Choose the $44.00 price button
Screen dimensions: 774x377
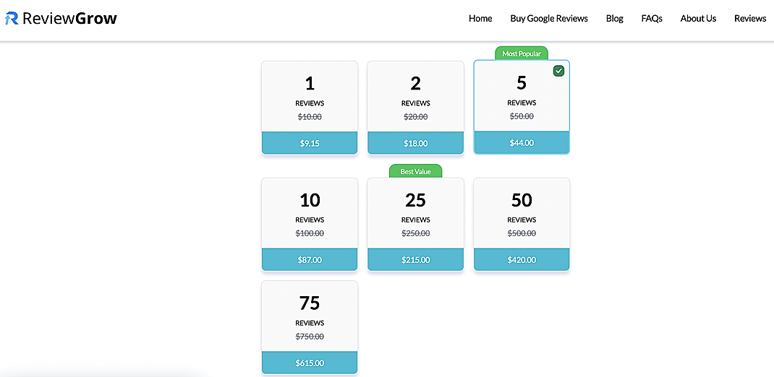pyautogui.click(x=522, y=143)
